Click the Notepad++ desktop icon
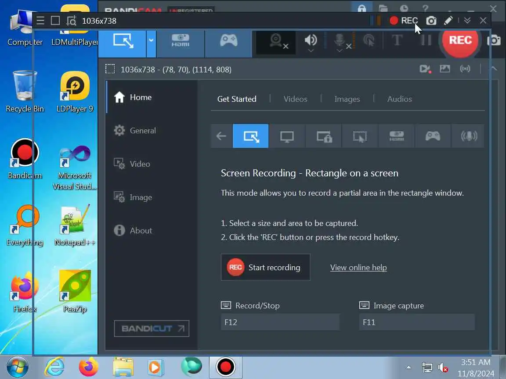Screen dimensions: 506x379 coord(75,225)
